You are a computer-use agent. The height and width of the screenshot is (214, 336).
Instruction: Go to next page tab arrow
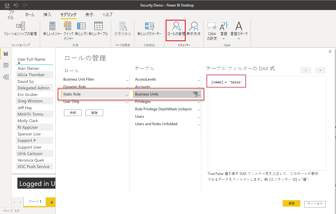pyautogui.click(x=21, y=202)
